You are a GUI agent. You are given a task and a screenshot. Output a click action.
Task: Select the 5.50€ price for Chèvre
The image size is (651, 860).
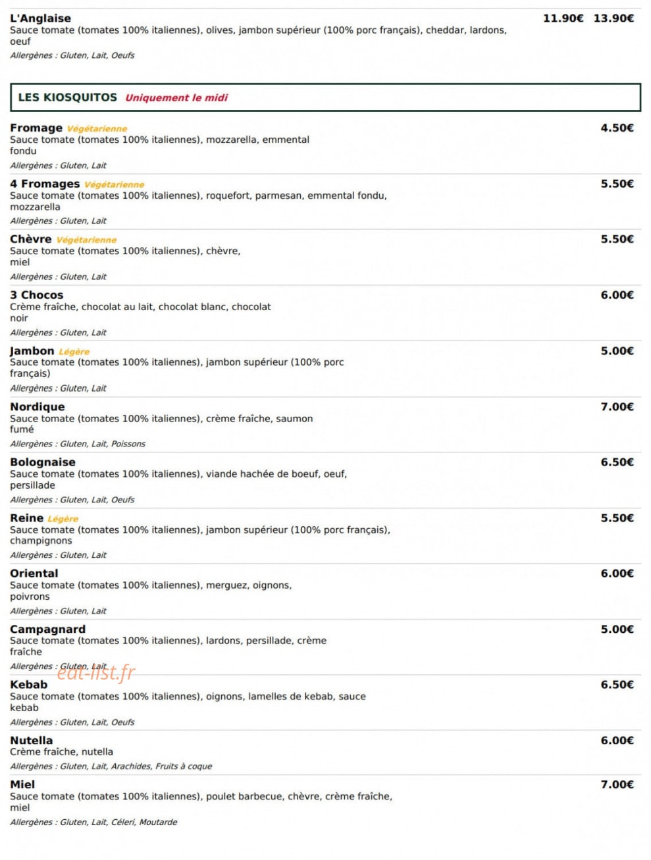click(617, 239)
